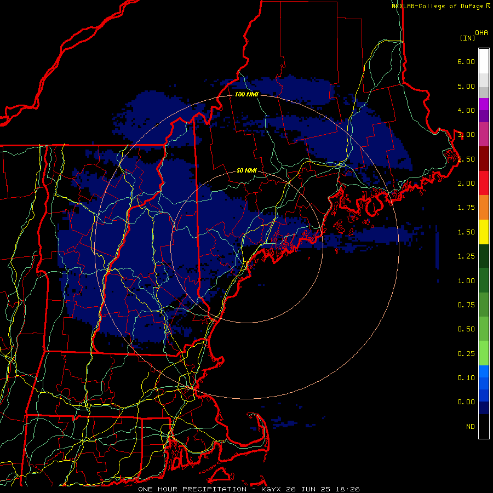Select the 0.75 legend value
The height and width of the screenshot is (493, 493).
tap(466, 305)
